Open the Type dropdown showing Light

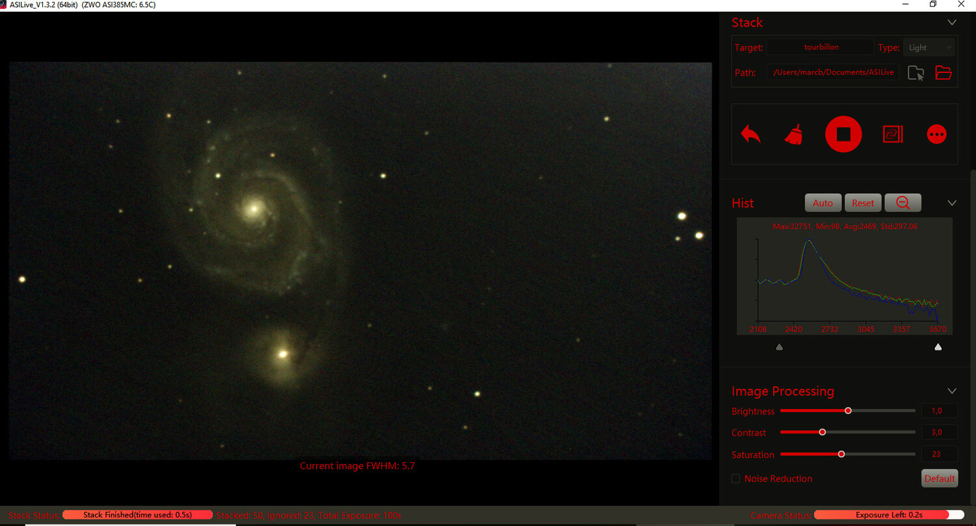929,47
